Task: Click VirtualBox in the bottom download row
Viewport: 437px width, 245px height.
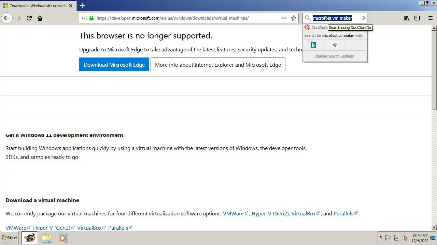Action: (91, 228)
